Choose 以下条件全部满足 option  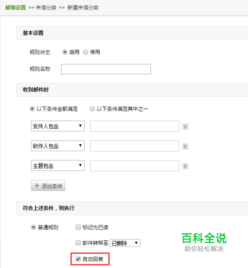click(32, 109)
